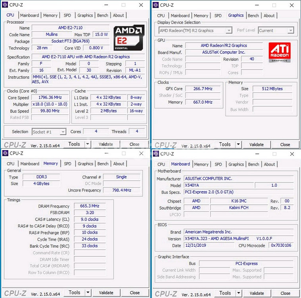Click package value Socket FT3 (BGA769)
301x298 pixels.
pyautogui.click(x=70, y=41)
